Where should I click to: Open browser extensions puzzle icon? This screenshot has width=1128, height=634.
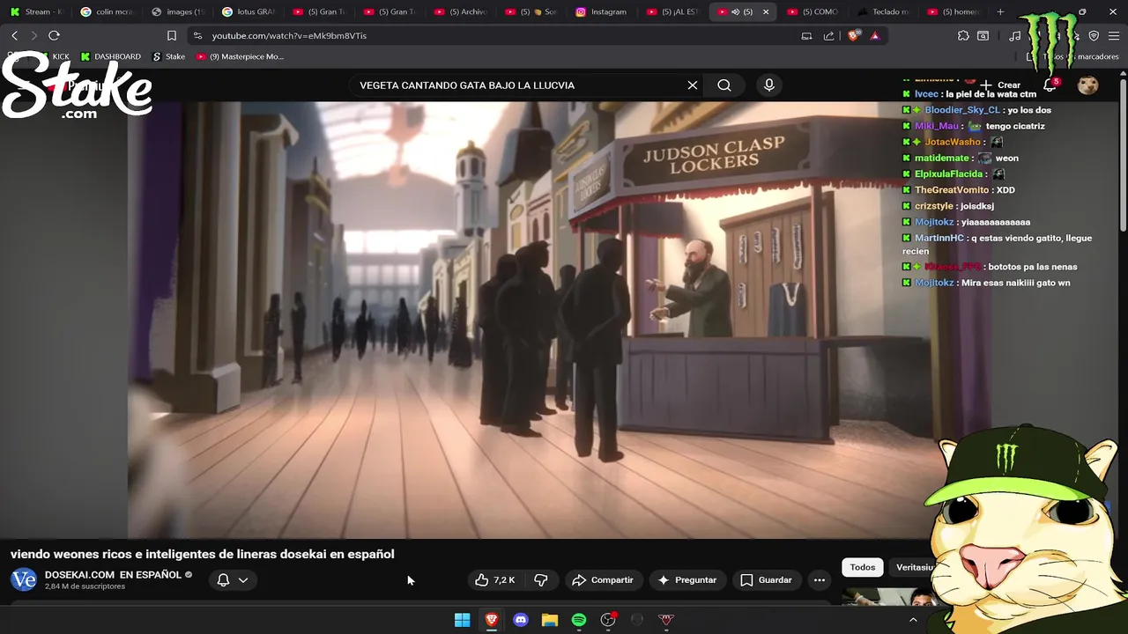(x=963, y=35)
